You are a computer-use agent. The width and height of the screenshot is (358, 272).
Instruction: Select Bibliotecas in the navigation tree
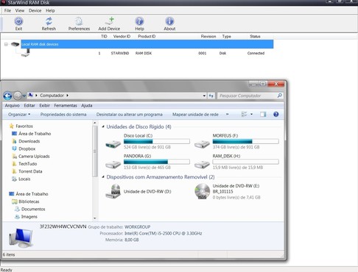tap(29, 201)
